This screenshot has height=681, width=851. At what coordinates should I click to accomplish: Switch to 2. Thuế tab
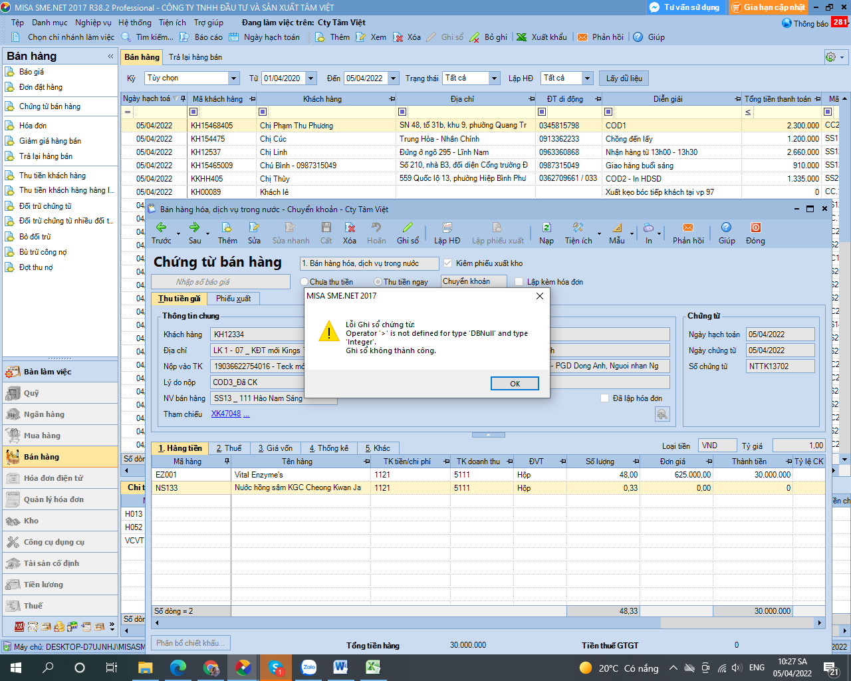(x=229, y=448)
